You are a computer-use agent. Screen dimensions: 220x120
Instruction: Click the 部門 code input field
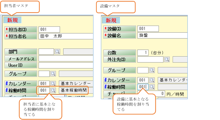tap(46, 52)
